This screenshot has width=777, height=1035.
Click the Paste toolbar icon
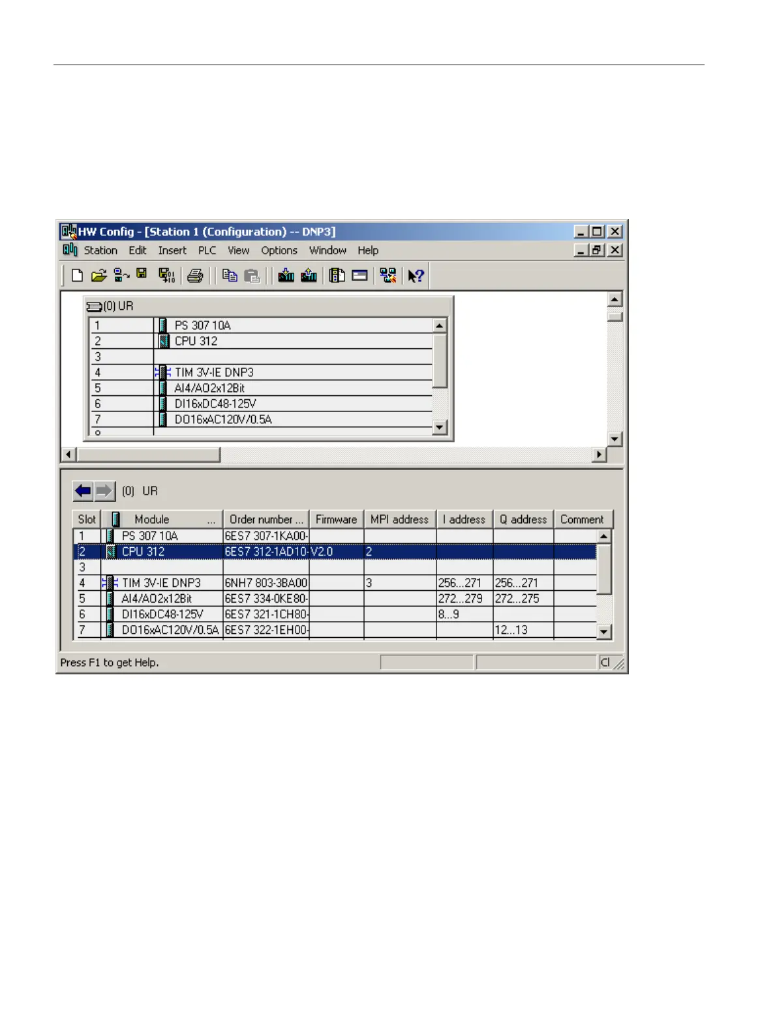(x=252, y=276)
